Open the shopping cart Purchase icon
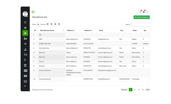Viewport: 171px width, 104px height. pos(25,44)
